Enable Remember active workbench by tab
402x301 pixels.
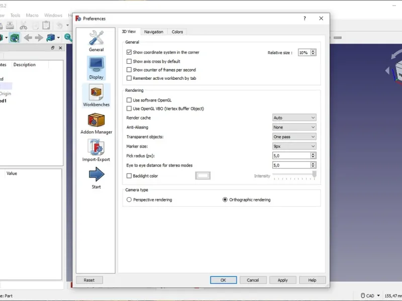click(x=129, y=78)
